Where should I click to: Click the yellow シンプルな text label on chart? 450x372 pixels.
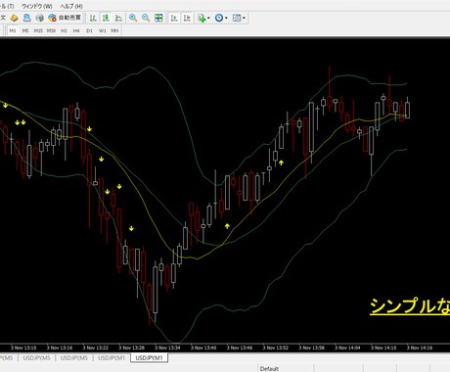tap(410, 306)
